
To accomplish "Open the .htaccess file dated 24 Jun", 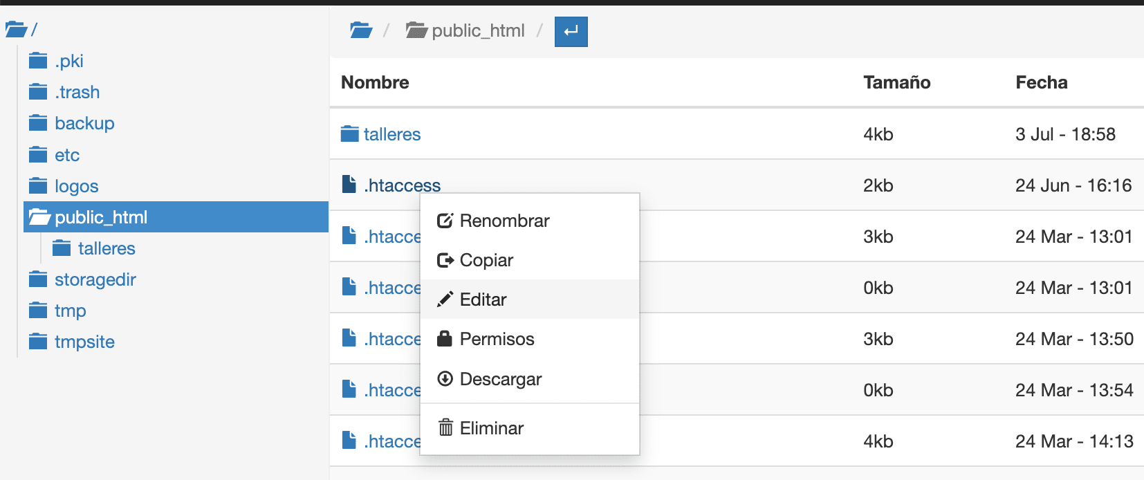I will click(x=402, y=185).
